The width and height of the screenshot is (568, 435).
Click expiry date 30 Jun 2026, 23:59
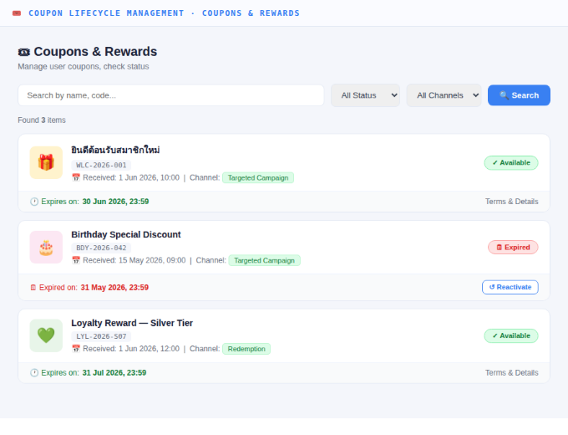(115, 202)
